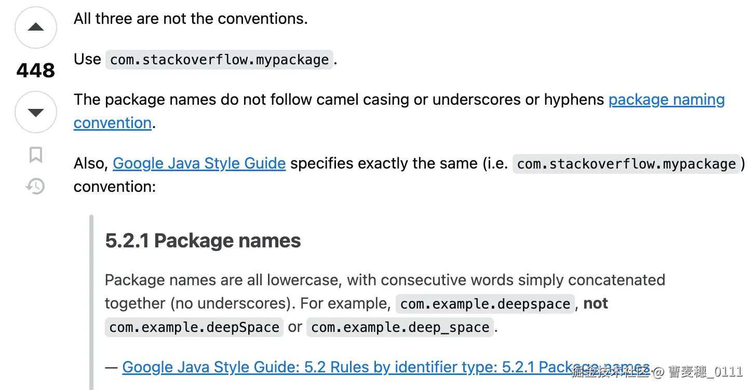This screenshot has width=754, height=390.
Task: Click the com.stackoverflow.mypackage code after "Use"
Action: point(220,60)
